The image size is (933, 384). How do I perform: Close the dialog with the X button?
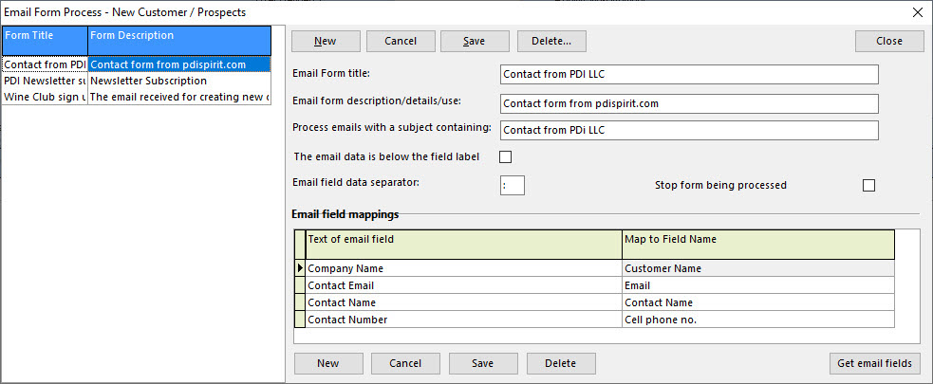coord(917,12)
